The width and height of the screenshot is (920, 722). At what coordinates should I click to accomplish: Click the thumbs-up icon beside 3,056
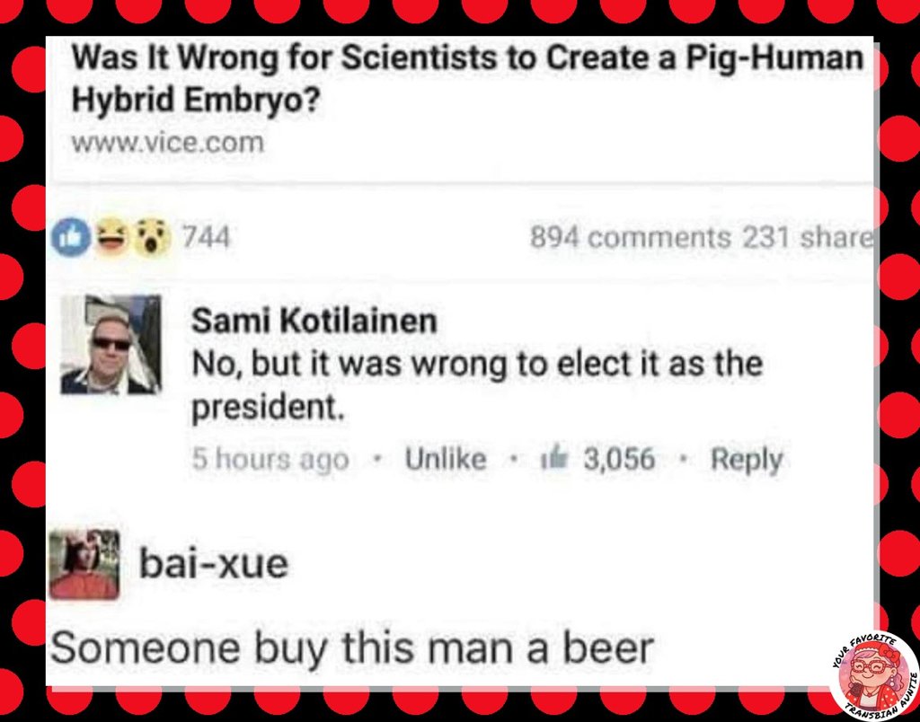pyautogui.click(x=553, y=457)
